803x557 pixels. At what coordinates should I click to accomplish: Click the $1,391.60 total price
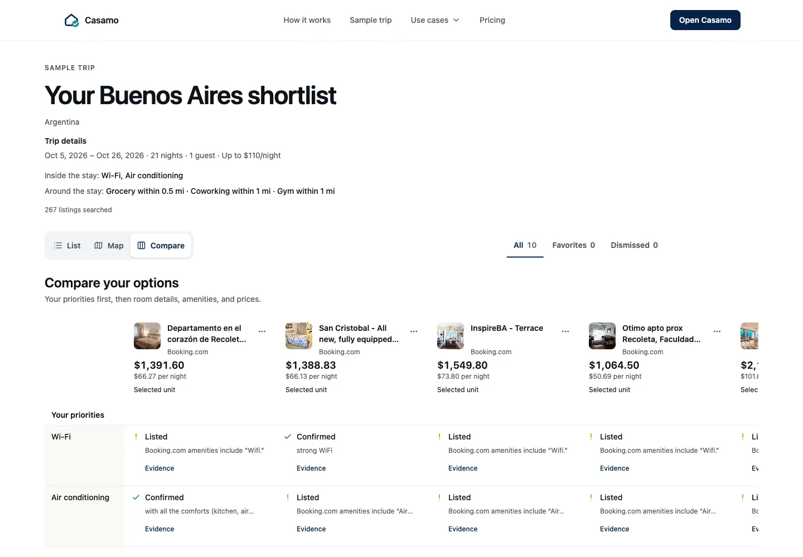point(159,365)
